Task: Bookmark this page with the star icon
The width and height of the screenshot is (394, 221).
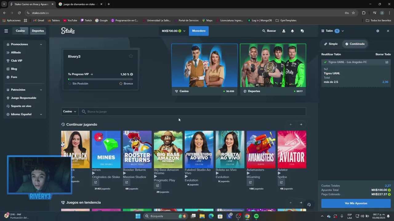Action: [x=353, y=13]
